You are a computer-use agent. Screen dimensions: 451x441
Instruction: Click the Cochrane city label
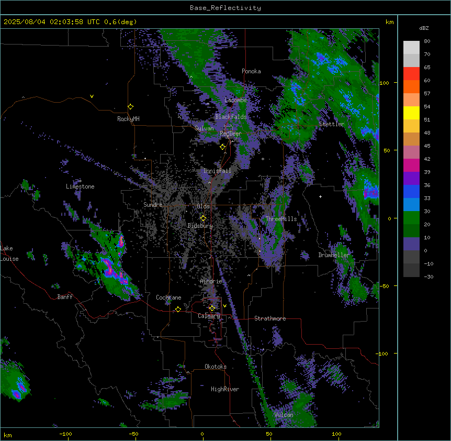[168, 297]
